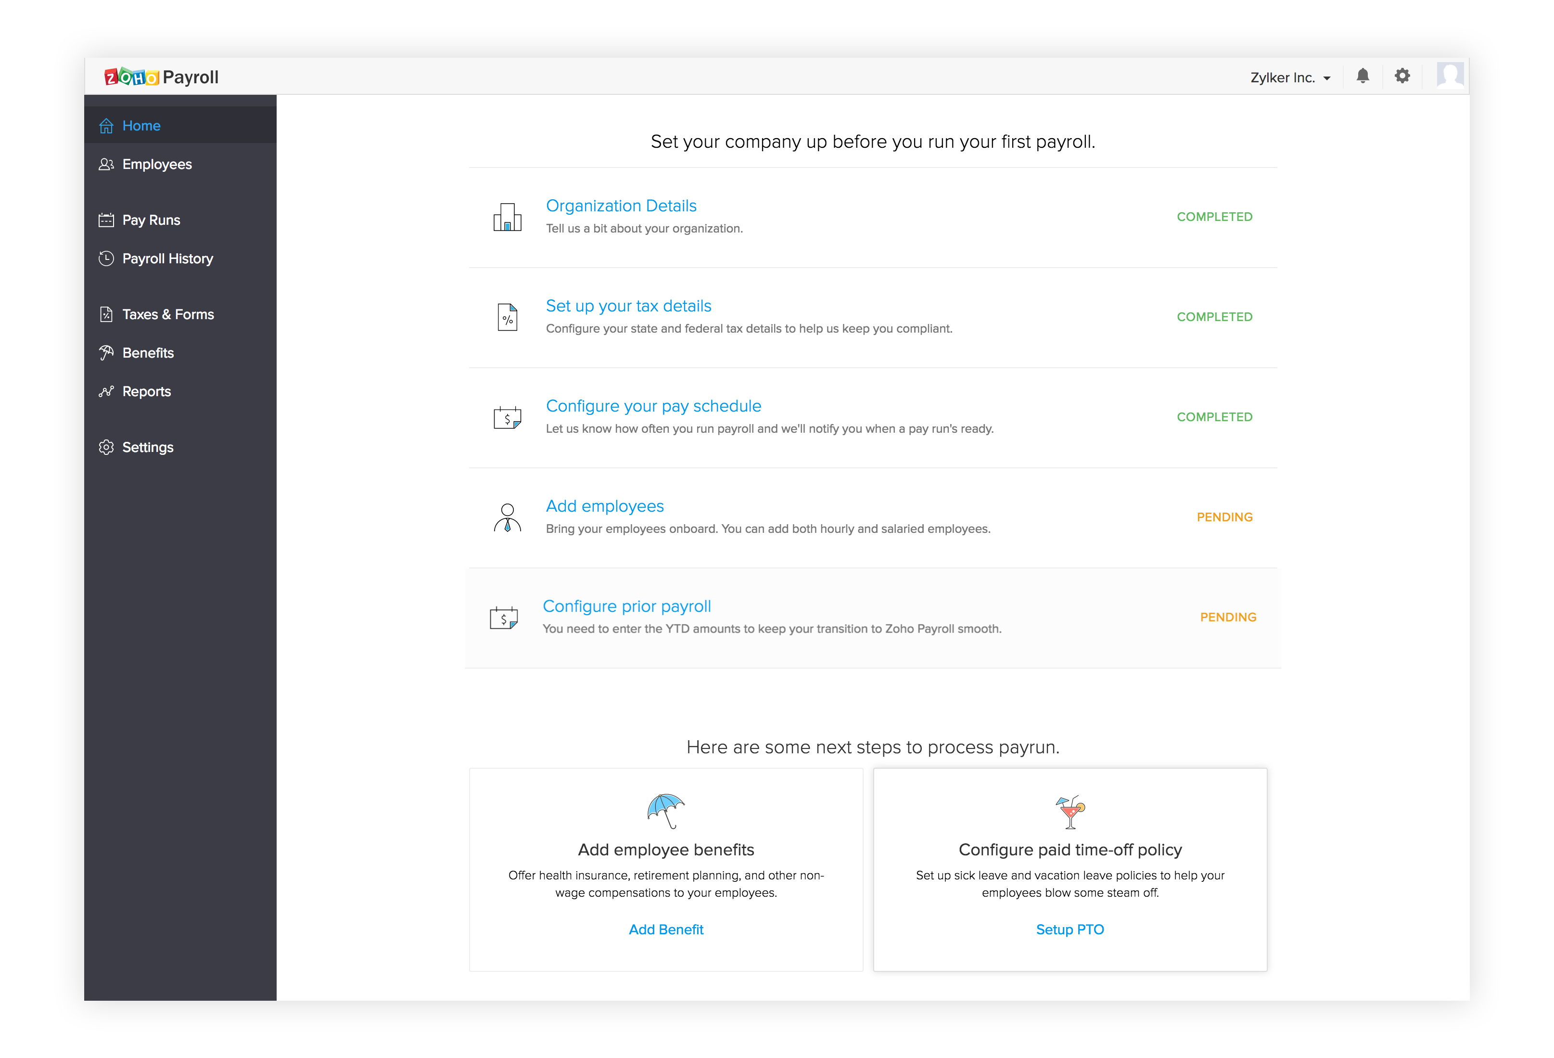
Task: Expand the Zylker Inc. organization dropdown
Action: pyautogui.click(x=1290, y=77)
